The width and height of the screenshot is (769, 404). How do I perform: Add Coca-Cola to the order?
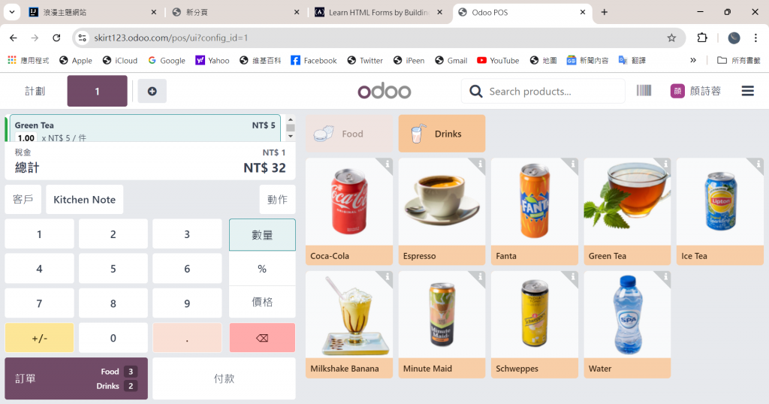(349, 211)
